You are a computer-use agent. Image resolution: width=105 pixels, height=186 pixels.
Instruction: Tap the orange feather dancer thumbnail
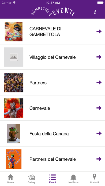[x=14, y=108]
